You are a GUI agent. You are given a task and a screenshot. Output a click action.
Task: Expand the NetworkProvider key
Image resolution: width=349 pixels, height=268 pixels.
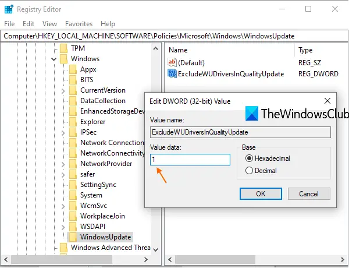coord(63,164)
